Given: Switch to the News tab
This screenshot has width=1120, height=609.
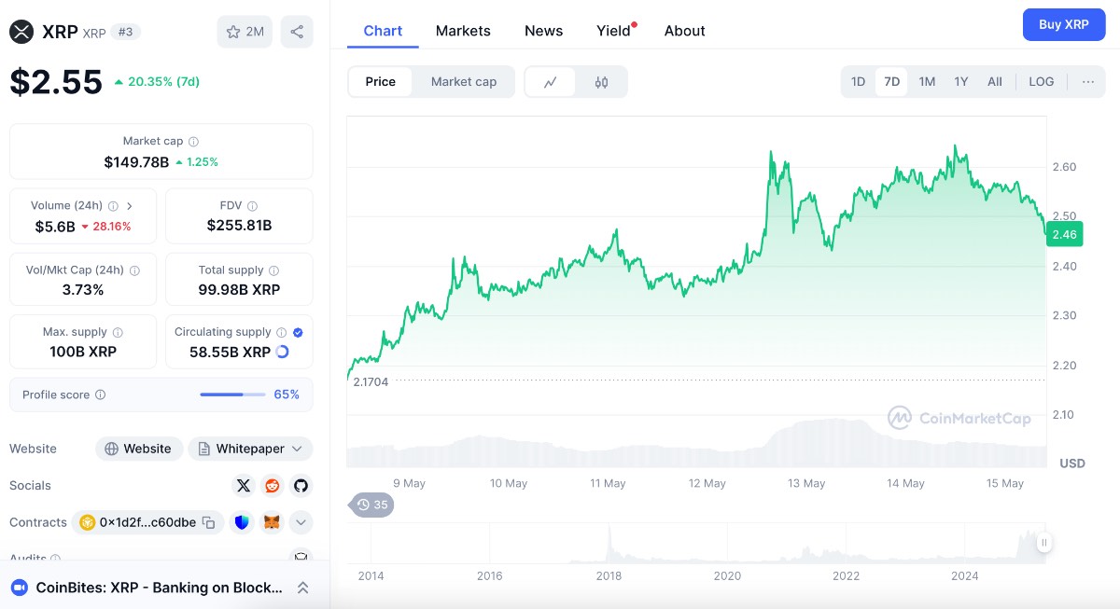Looking at the screenshot, I should coord(543,31).
